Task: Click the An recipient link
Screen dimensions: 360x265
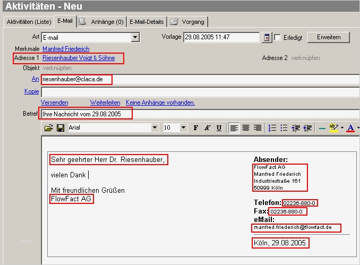Action: click(x=35, y=79)
